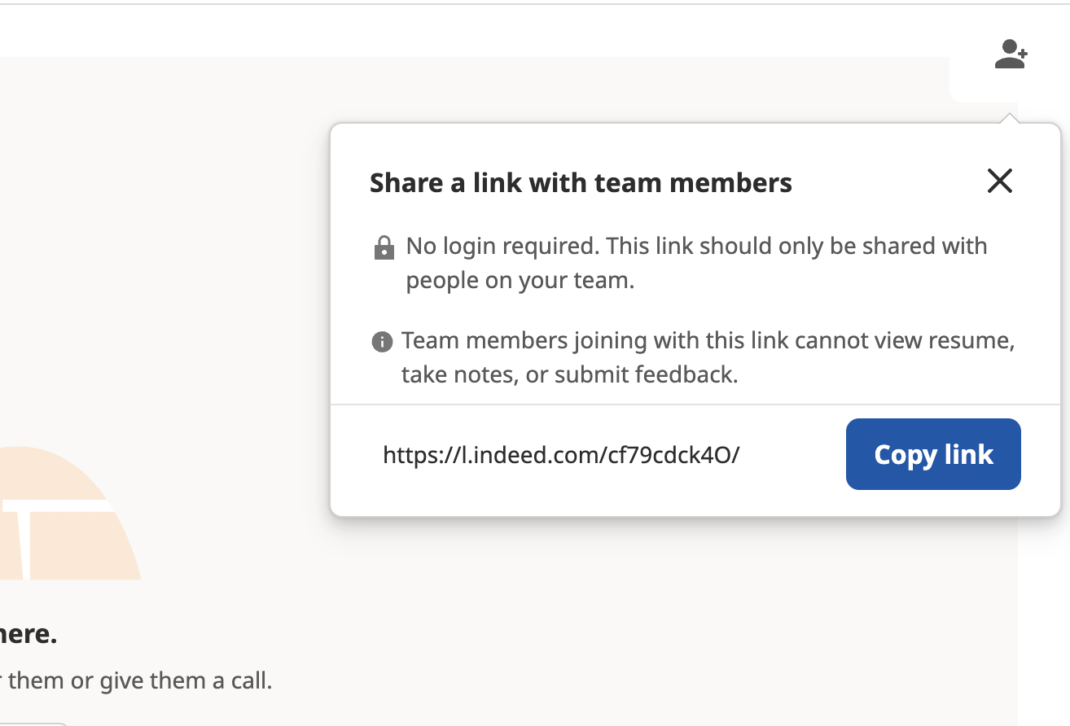This screenshot has height=726, width=1070.
Task: Close the share link popover
Action: pyautogui.click(x=999, y=181)
